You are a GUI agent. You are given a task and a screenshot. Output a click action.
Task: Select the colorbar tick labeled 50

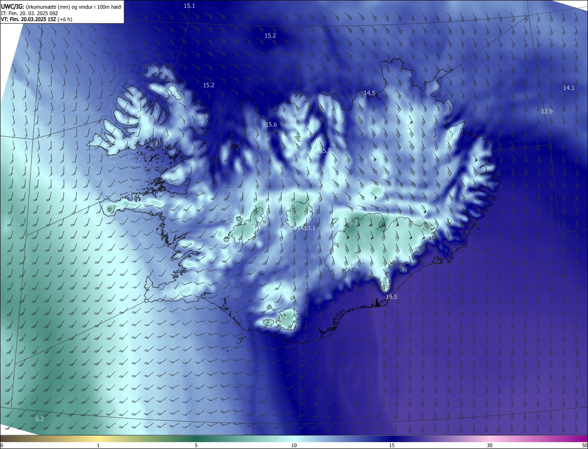(584, 445)
